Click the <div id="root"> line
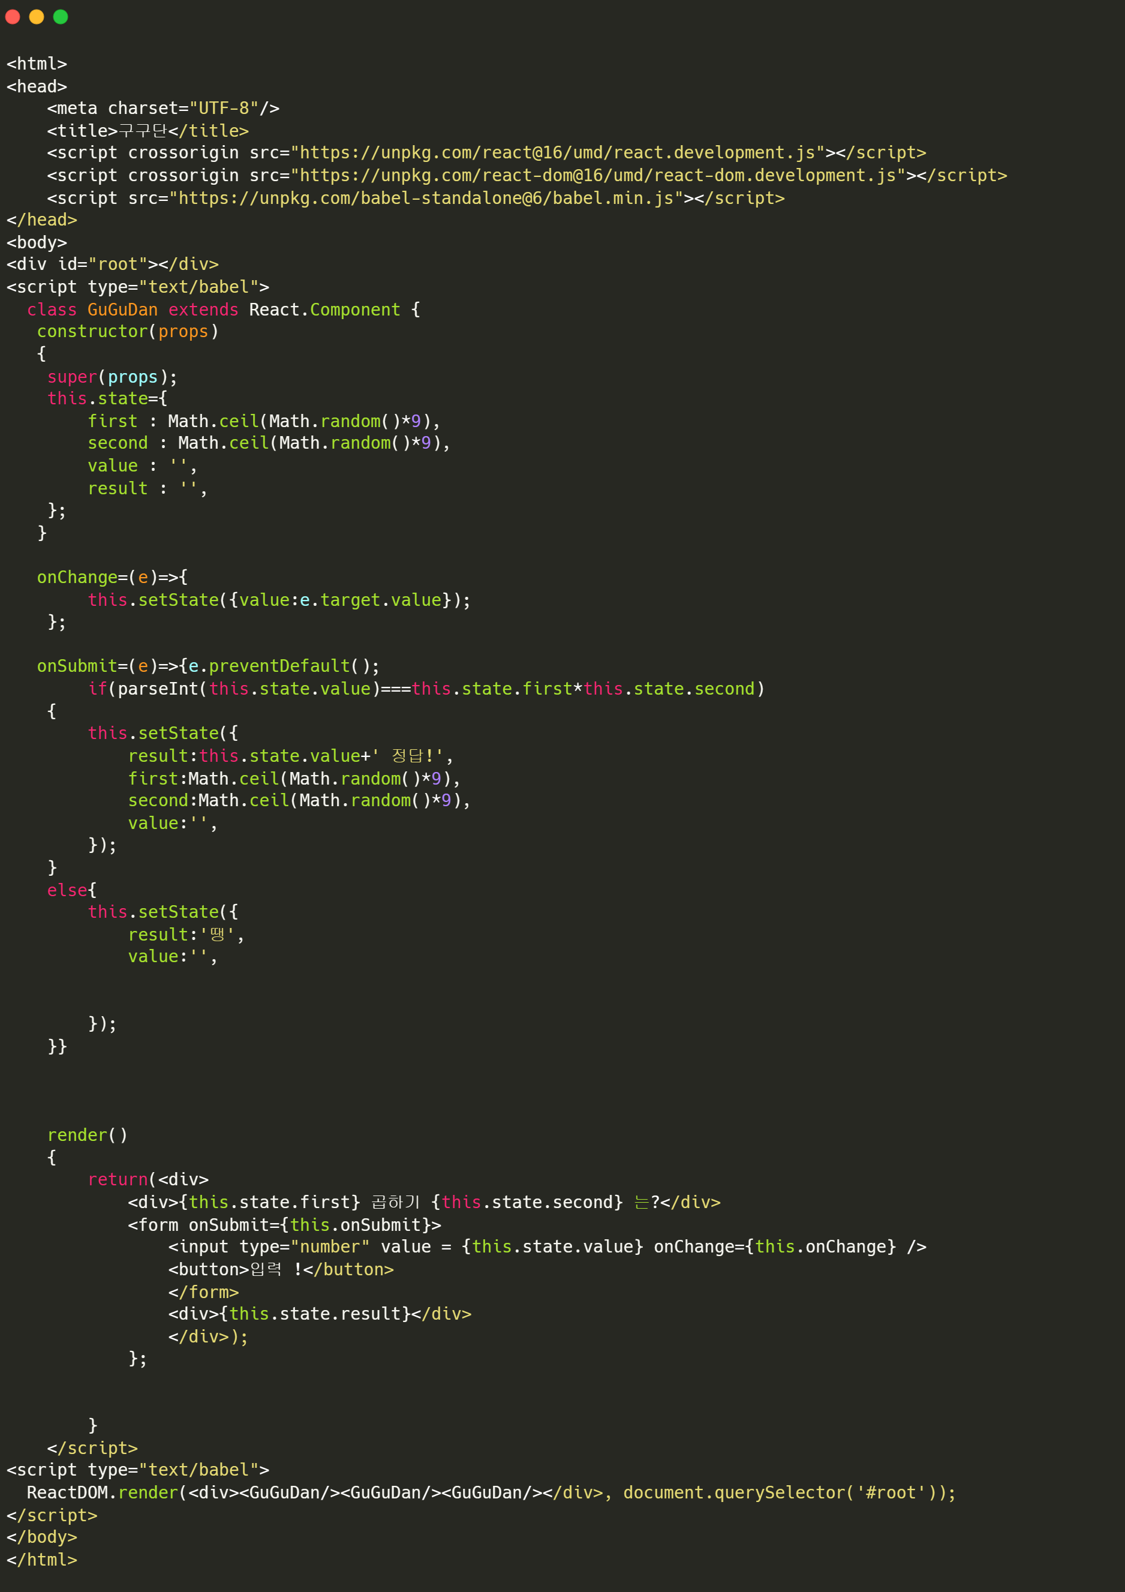The height and width of the screenshot is (1592, 1125). point(112,264)
